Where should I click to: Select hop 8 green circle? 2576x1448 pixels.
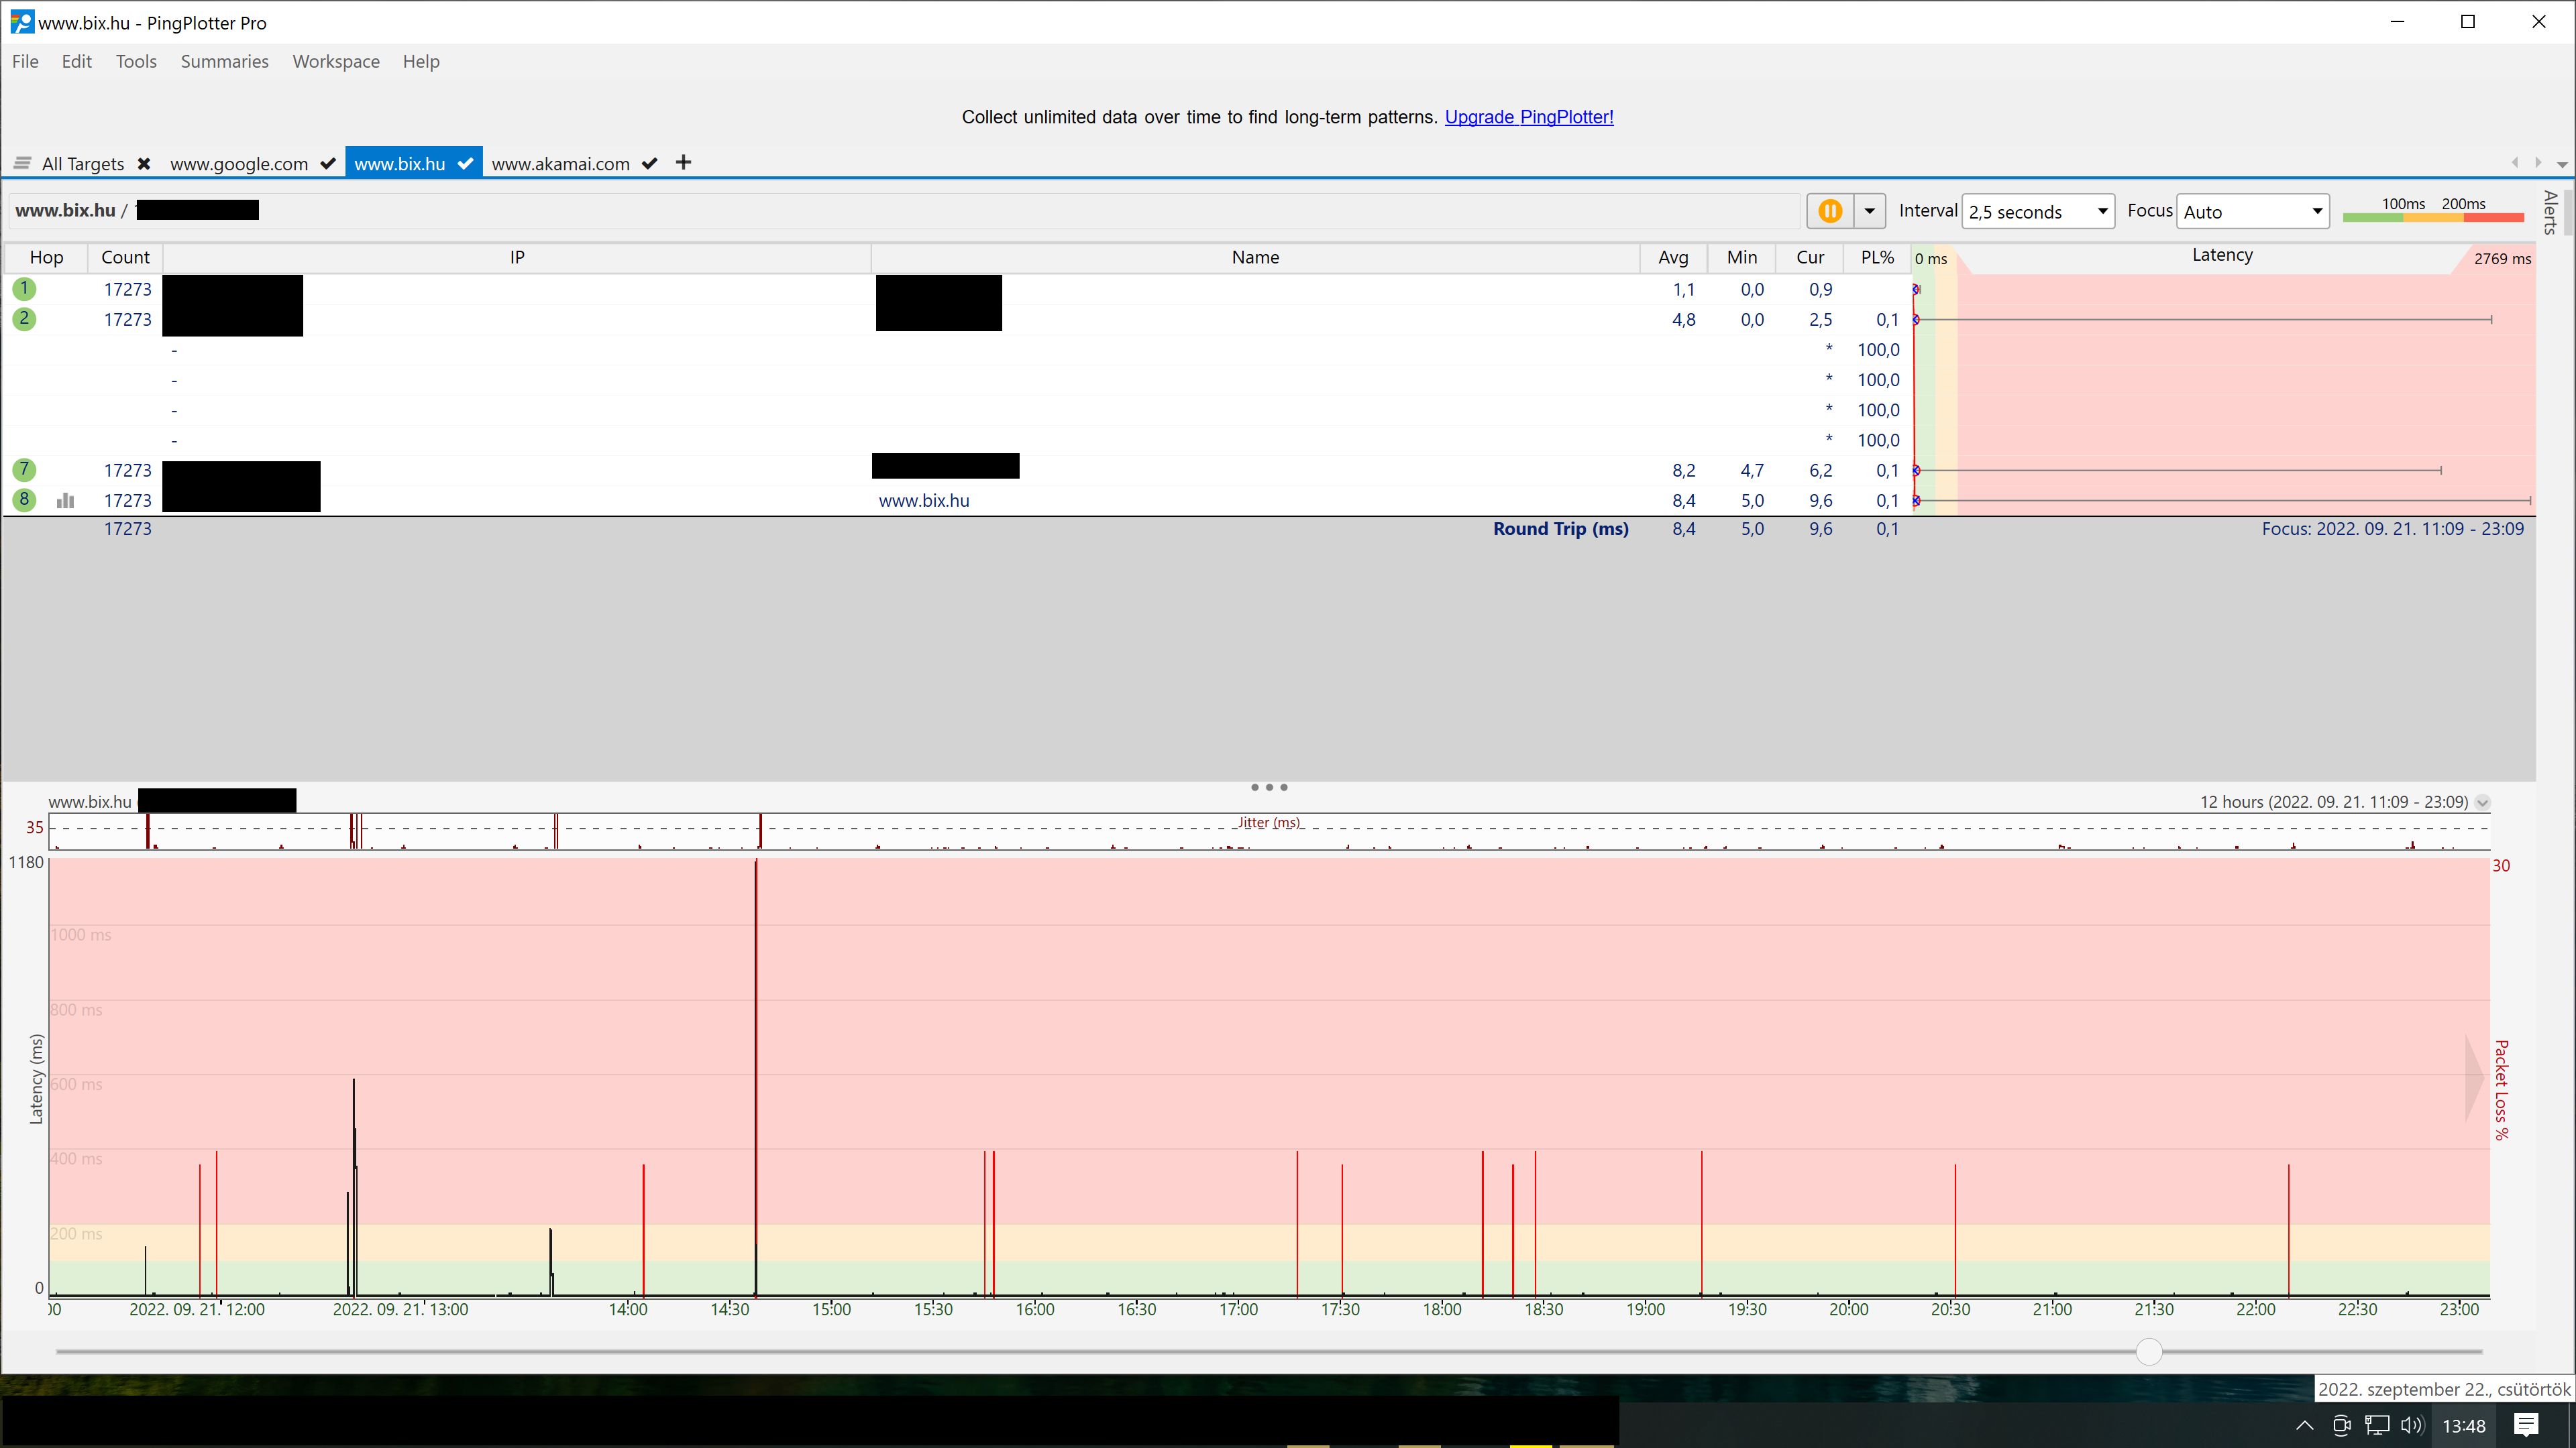(x=24, y=499)
